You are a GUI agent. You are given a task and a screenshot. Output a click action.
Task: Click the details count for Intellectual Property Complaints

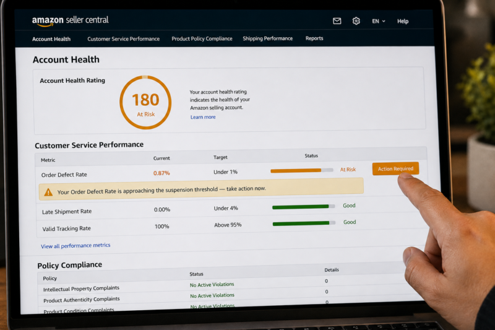point(327,281)
